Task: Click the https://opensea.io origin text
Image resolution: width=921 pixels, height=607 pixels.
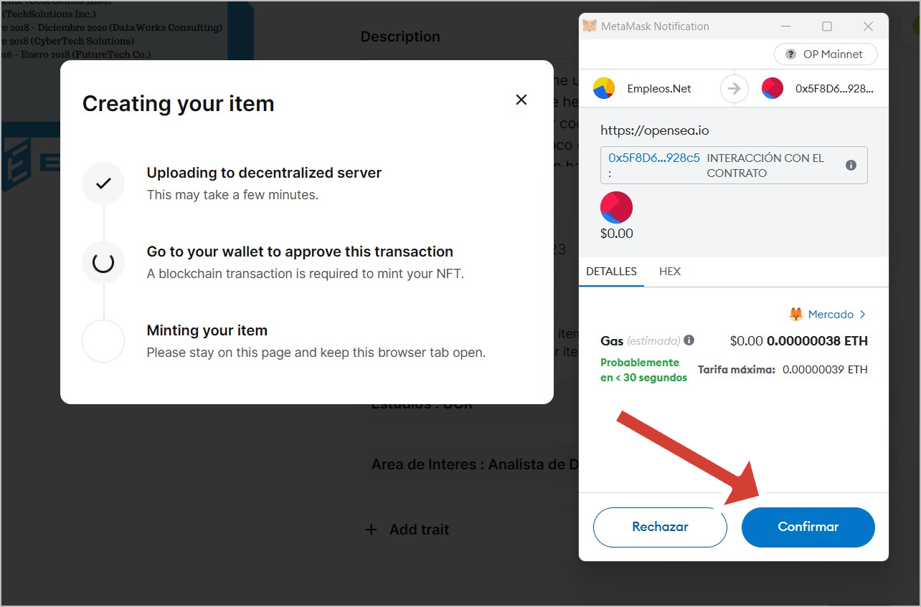Action: (654, 130)
